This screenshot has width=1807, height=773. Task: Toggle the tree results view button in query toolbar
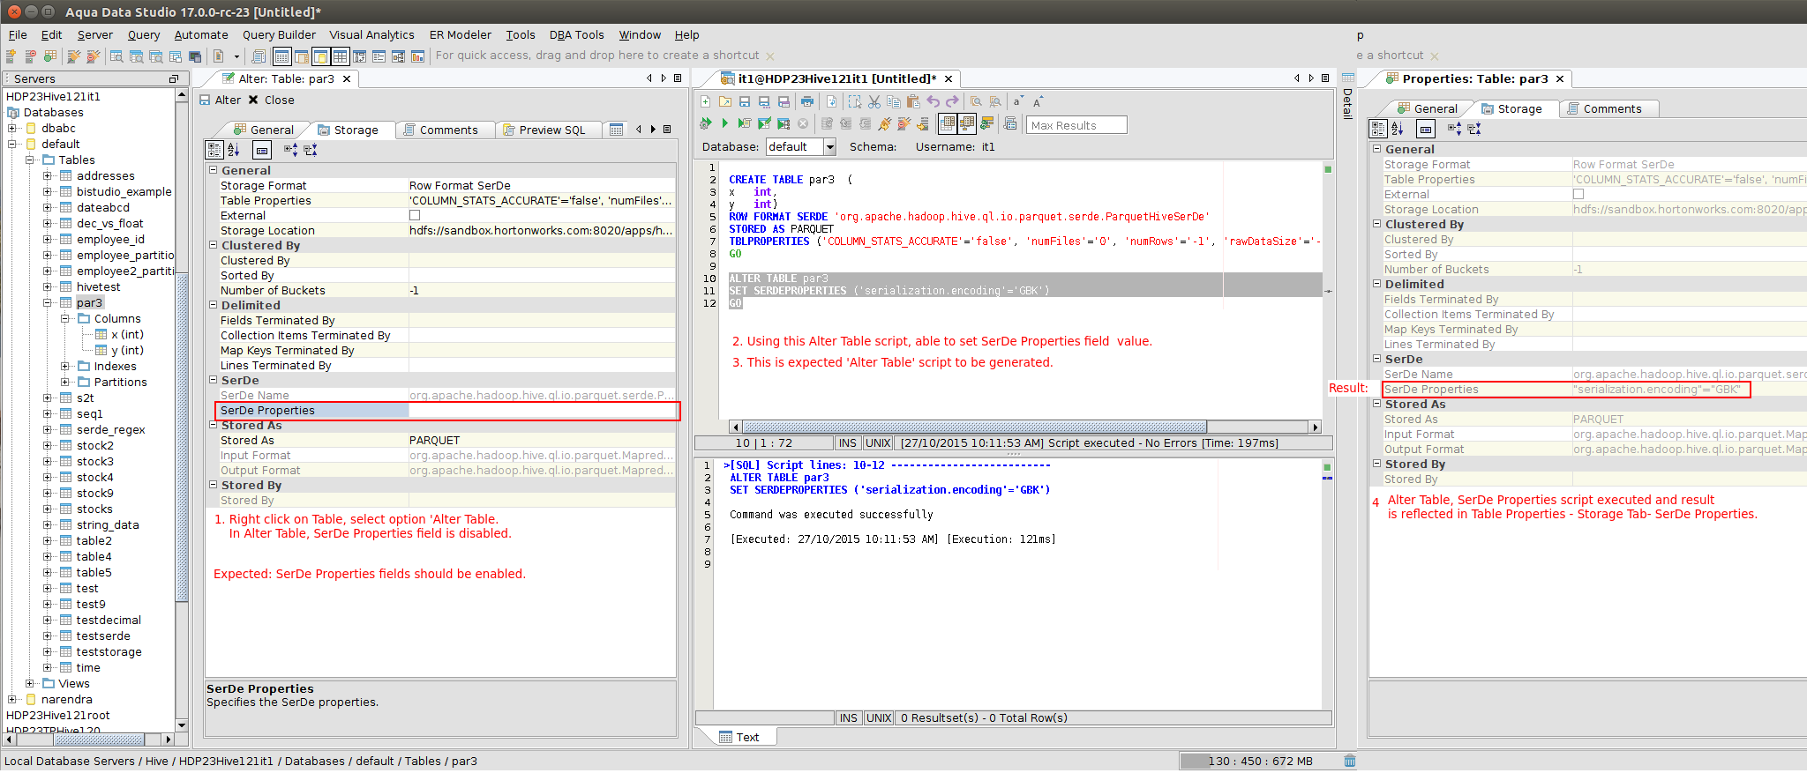(x=967, y=124)
